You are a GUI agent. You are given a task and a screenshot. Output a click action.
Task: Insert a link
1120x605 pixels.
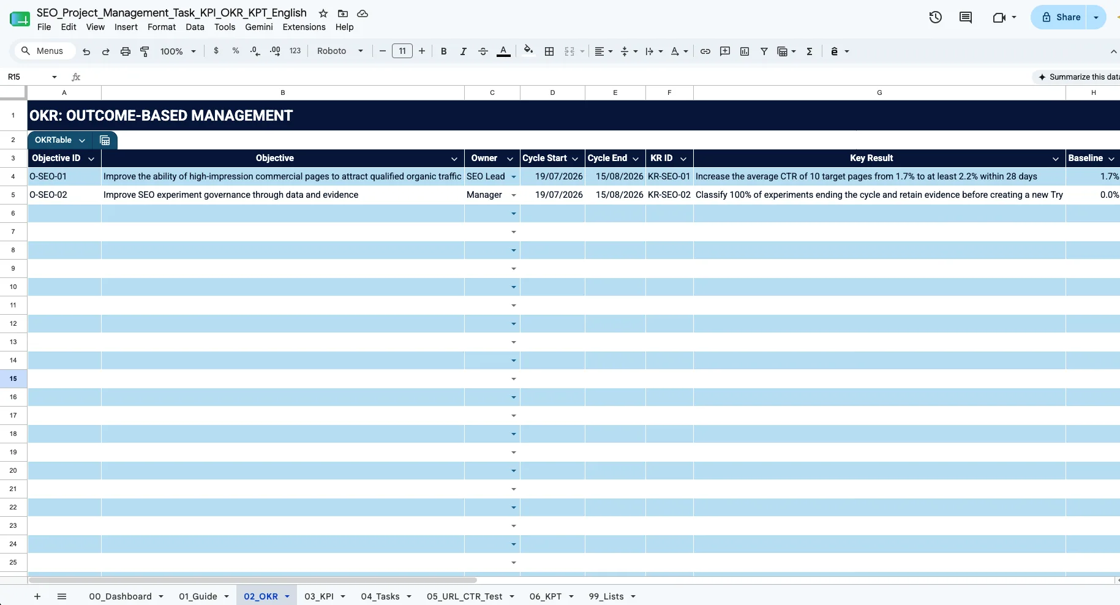705,51
